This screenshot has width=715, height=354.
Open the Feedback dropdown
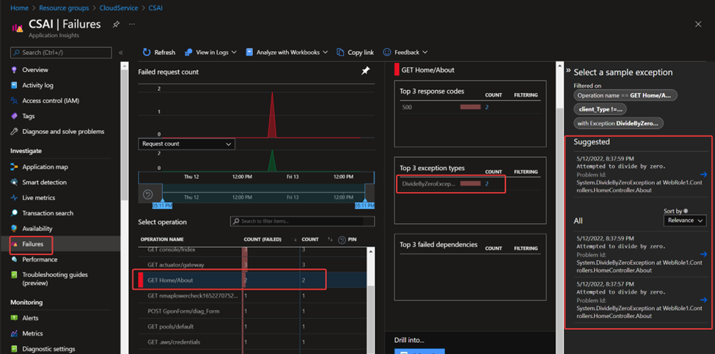406,52
